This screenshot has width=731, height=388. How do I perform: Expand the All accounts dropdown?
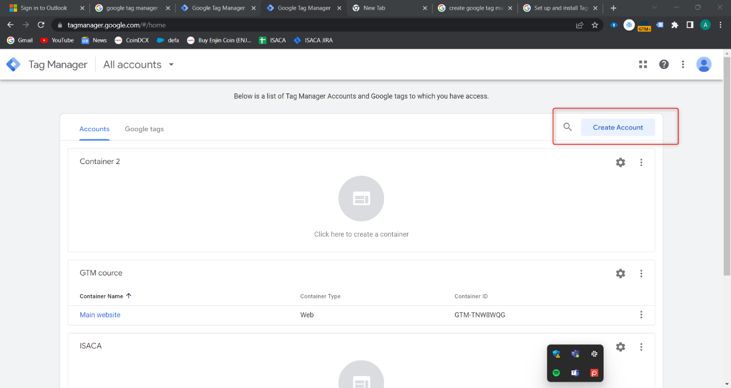[x=137, y=64]
